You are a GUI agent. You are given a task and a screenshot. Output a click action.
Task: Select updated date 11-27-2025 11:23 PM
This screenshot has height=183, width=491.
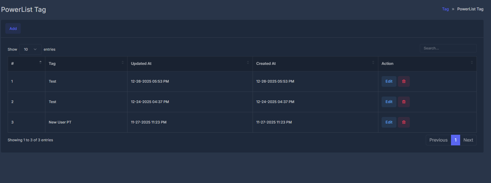point(149,122)
